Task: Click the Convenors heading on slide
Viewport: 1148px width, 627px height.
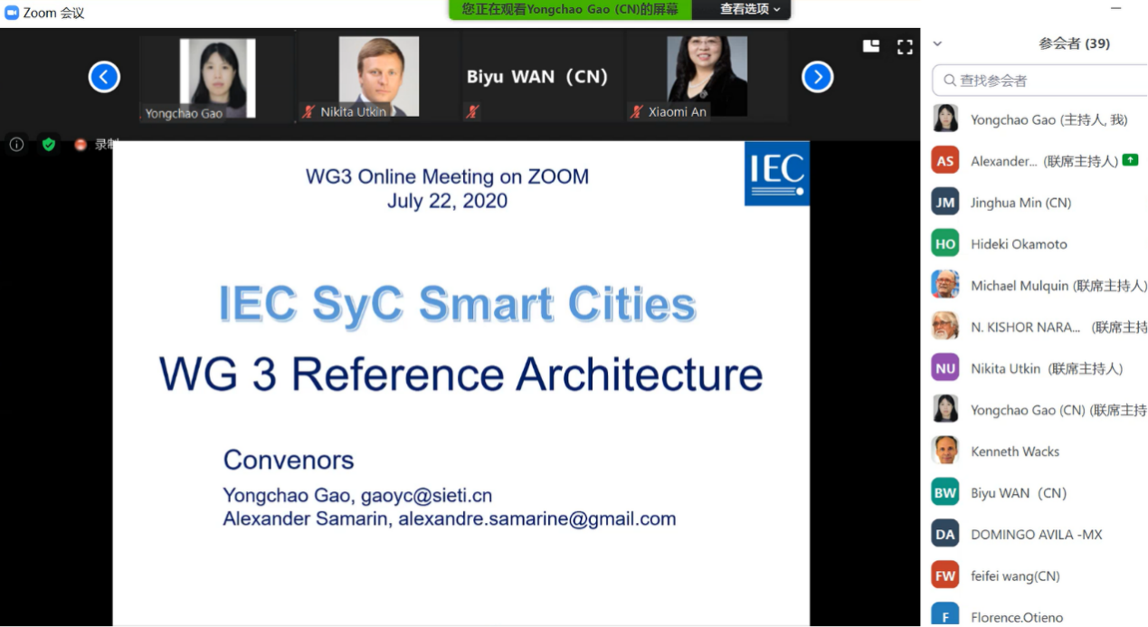Action: pos(289,460)
